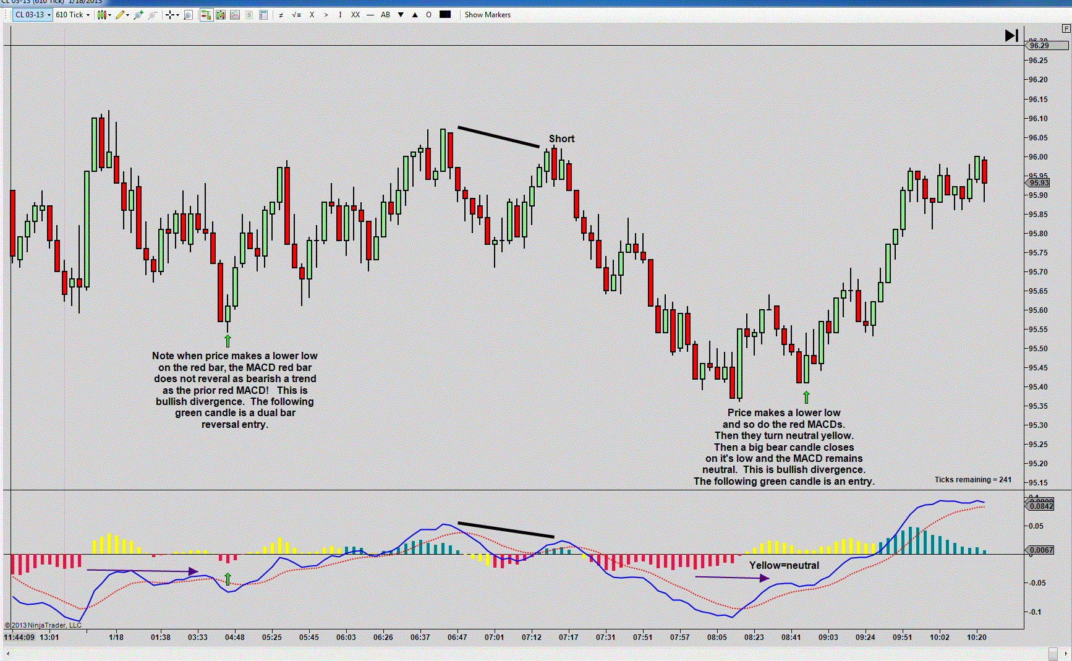Click the skip-to-latest-bar arrow icon

tap(1011, 36)
